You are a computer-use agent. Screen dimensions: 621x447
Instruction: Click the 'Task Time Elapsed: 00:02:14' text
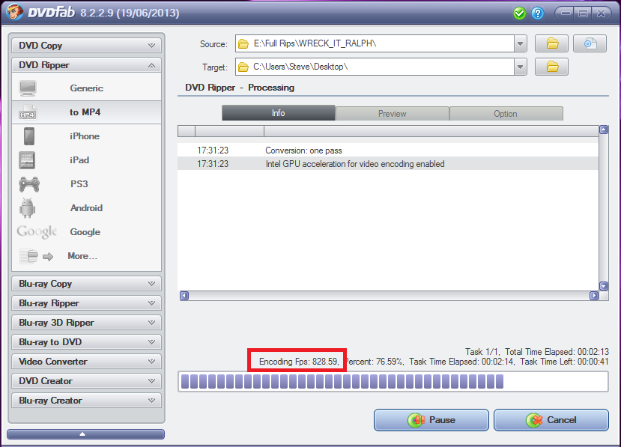[461, 362]
